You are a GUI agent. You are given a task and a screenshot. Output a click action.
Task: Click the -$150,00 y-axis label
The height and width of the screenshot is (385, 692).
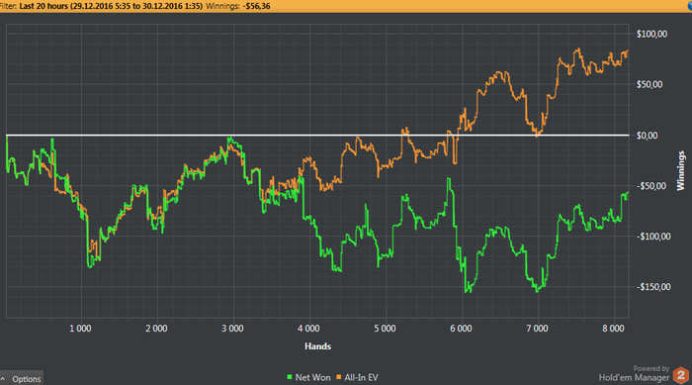click(x=653, y=287)
